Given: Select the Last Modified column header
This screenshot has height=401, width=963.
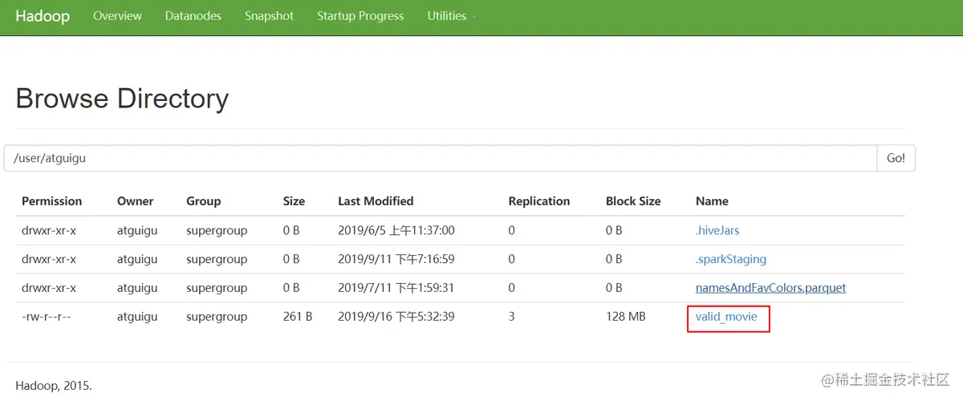Looking at the screenshot, I should point(376,201).
